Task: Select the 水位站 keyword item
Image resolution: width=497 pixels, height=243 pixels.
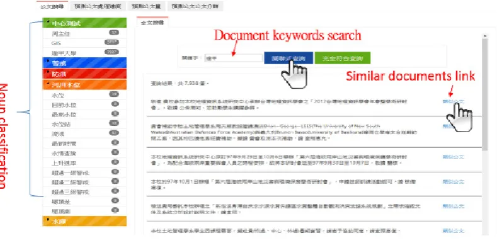Action: click(x=84, y=124)
